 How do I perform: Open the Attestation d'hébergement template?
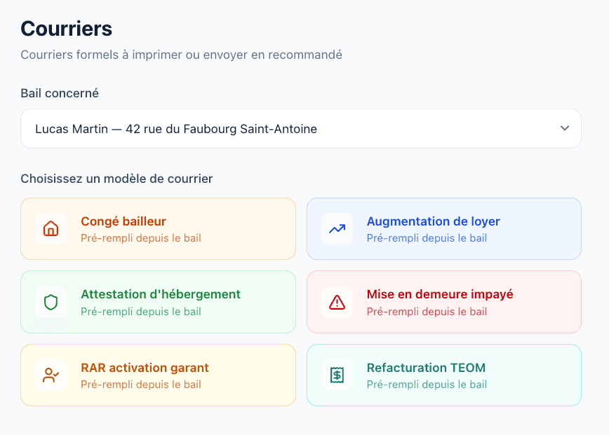158,302
